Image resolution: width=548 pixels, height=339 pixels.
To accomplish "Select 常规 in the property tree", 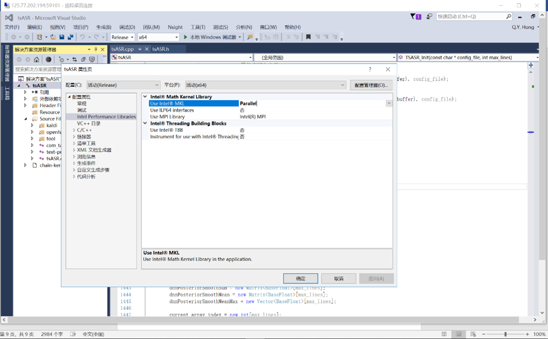I will [x=82, y=103].
